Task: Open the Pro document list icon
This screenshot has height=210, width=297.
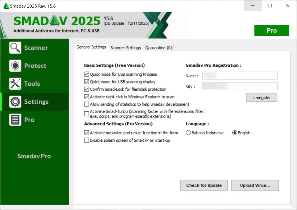Action: click(15, 120)
